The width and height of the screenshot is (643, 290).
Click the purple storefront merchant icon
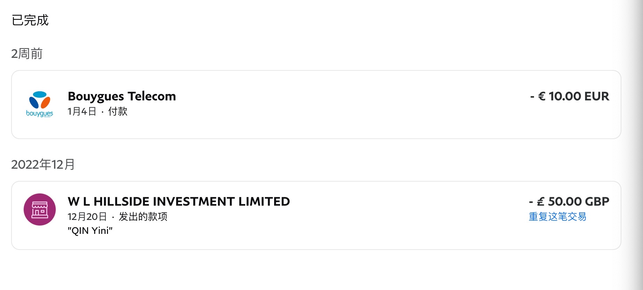[40, 209]
